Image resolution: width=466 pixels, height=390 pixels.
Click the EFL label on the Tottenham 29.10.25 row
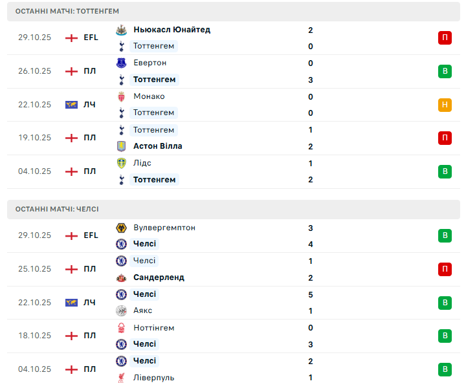point(91,38)
